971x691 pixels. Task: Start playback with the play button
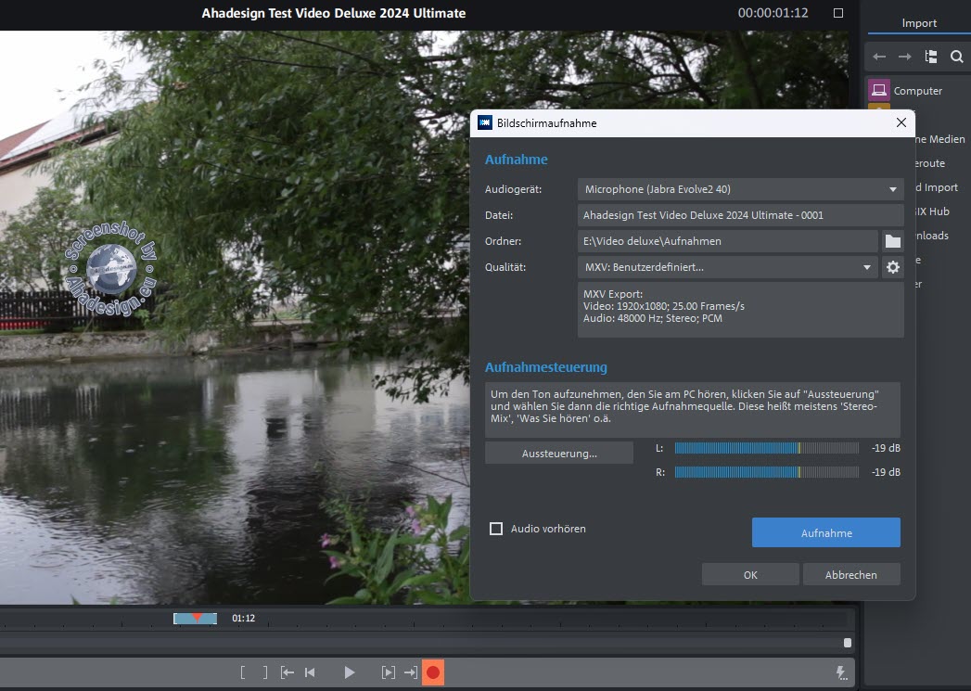point(350,672)
